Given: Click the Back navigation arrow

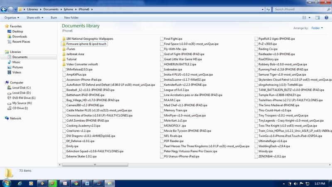Looking at the screenshot, I should (4, 9).
